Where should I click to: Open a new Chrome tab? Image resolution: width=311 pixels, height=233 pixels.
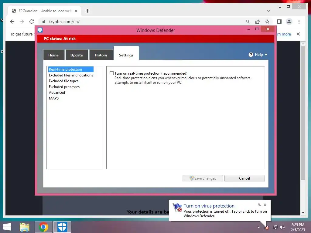87,11
